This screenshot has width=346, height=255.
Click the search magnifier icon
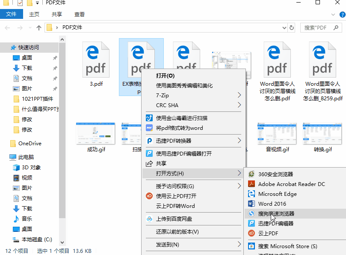[336, 28]
